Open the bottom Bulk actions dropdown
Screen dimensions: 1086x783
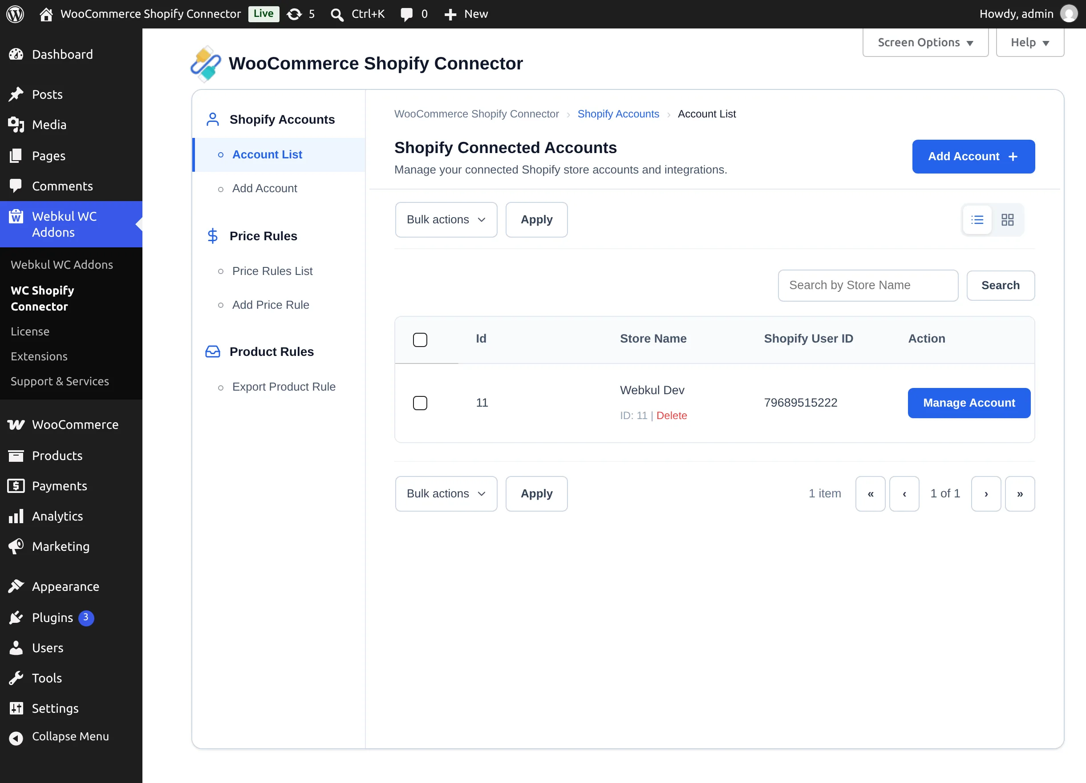click(x=446, y=493)
